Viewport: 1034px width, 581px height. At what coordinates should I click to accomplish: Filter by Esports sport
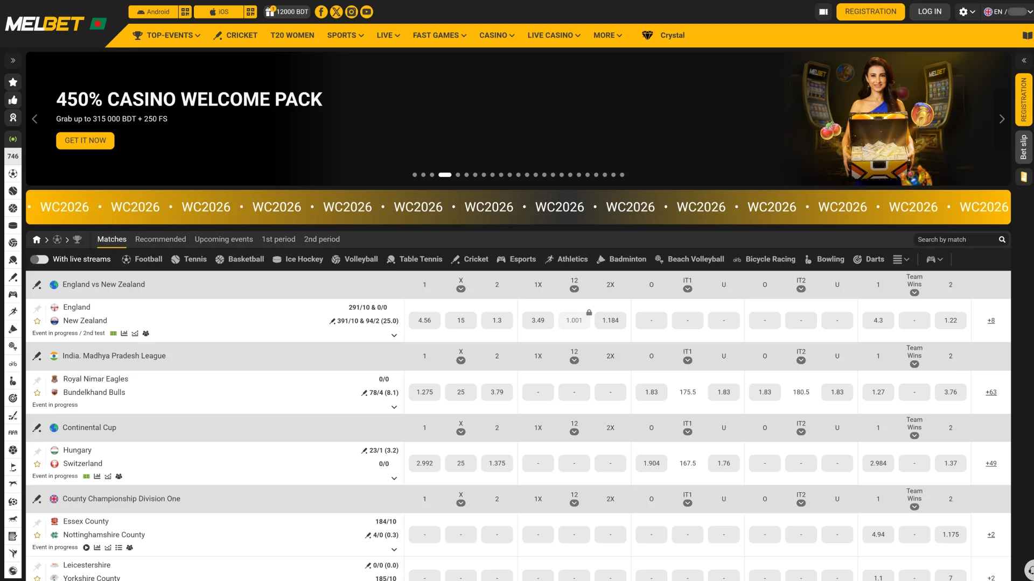[x=516, y=260]
